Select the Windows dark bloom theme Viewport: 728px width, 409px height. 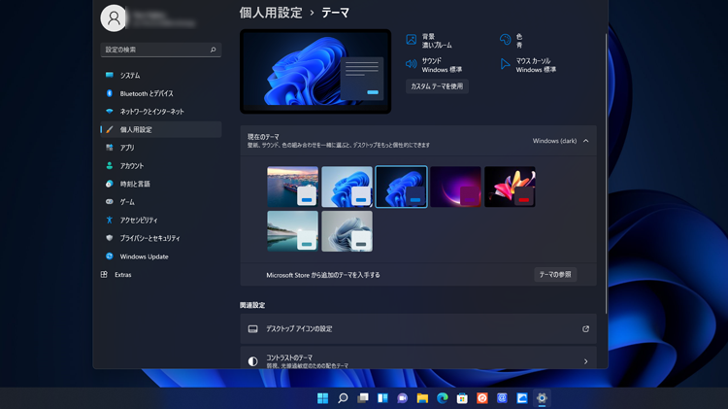tap(401, 187)
